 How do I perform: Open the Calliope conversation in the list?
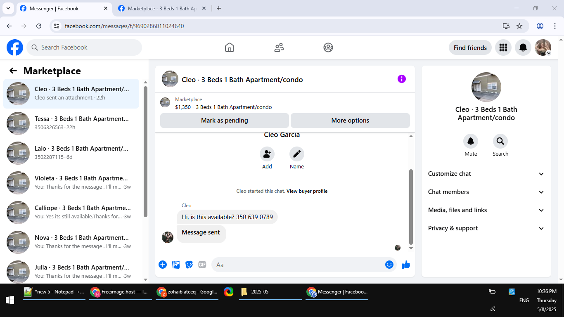point(71,213)
